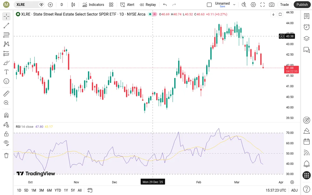Open the emoji icons tool
The image size is (312, 195).
tap(6, 81)
